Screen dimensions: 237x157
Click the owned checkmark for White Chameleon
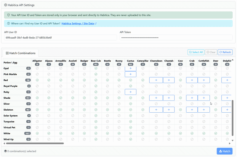[156, 133]
